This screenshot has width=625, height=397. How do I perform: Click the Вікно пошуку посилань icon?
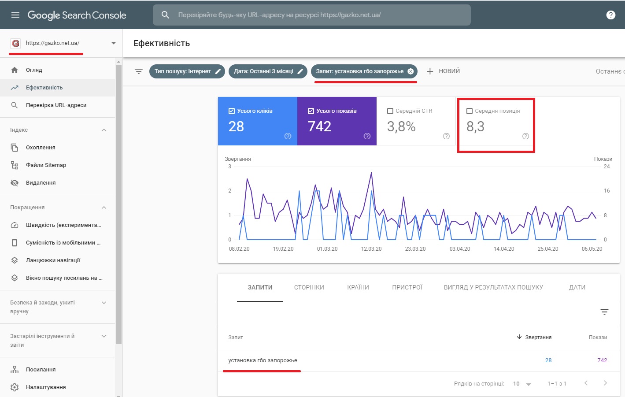(x=15, y=278)
